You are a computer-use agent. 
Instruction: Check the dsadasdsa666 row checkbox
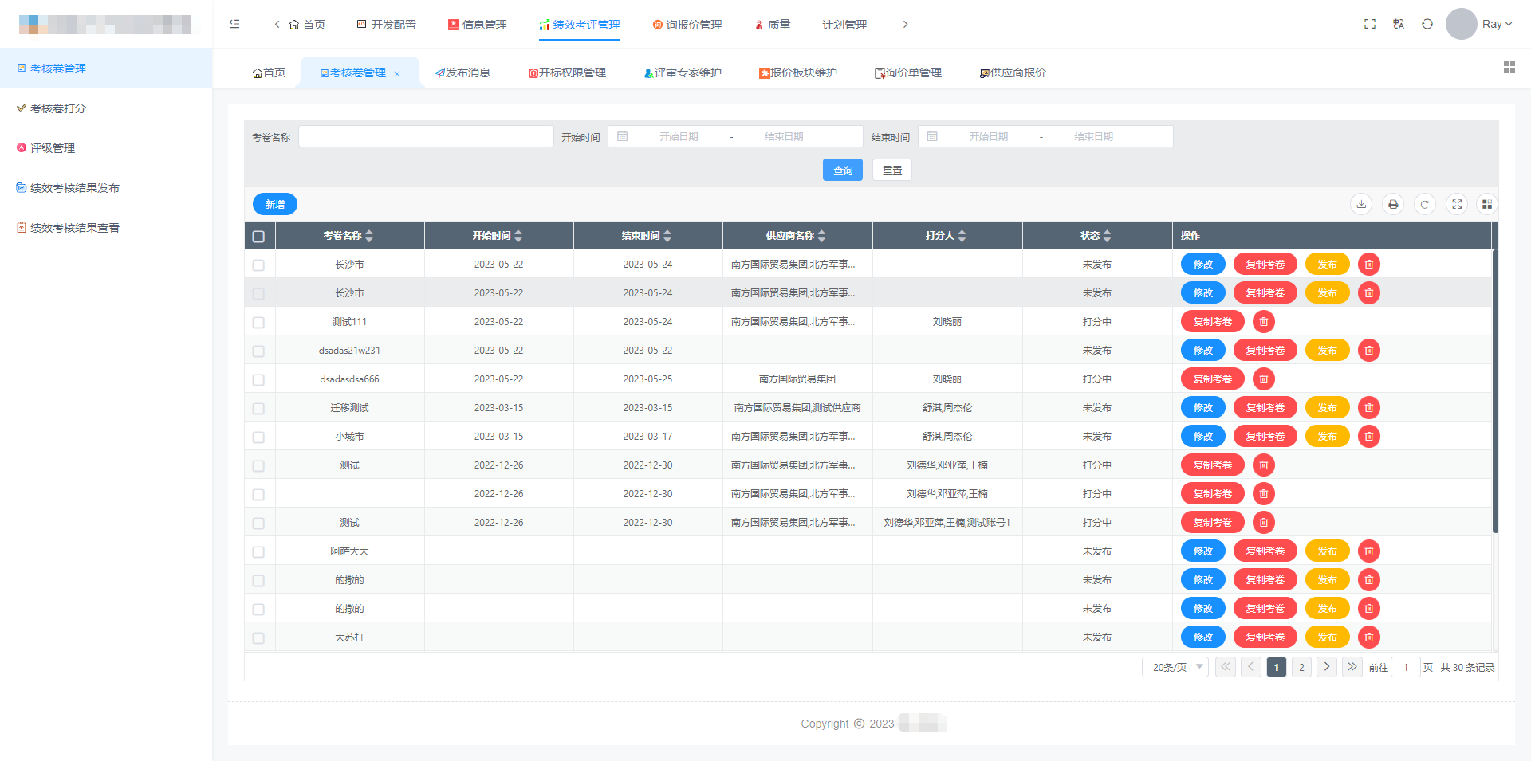[x=258, y=380]
